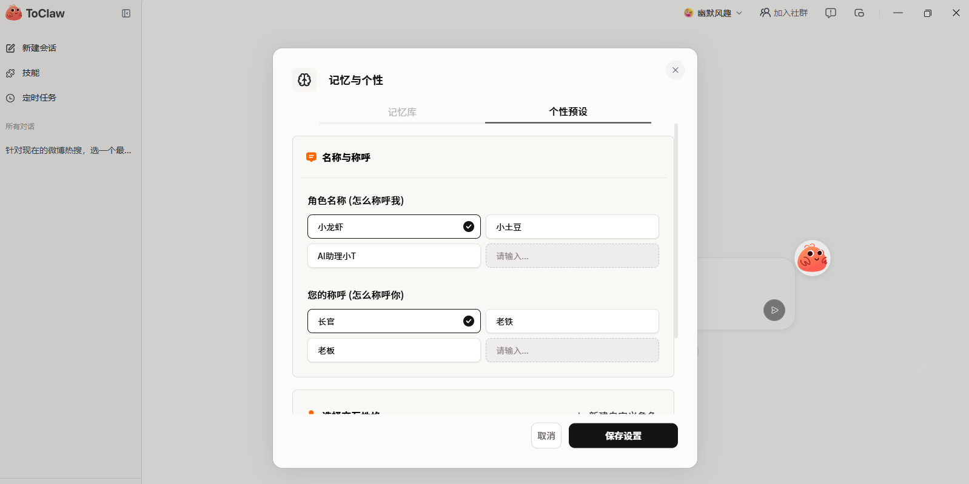
Task: Select AI助理小T as role name
Action: [x=394, y=256]
